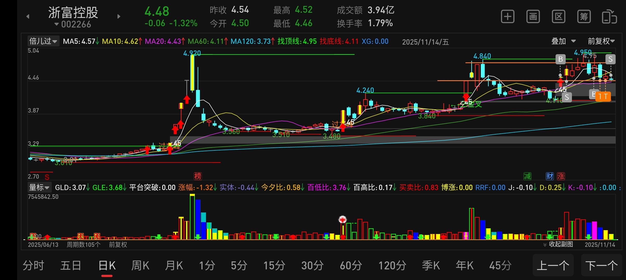Click the rotate screen device icon
This screenshot has width=626, height=280.
[x=609, y=17]
